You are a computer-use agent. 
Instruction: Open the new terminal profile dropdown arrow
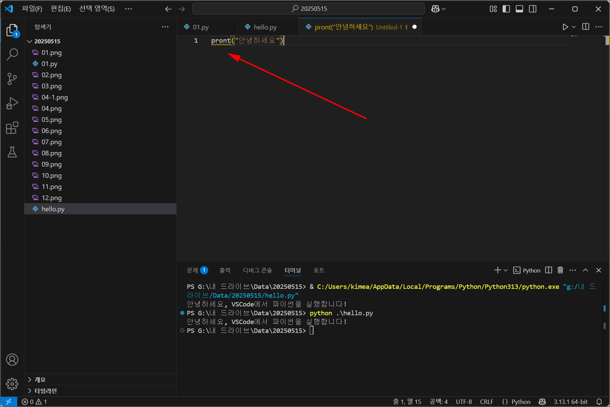[x=506, y=270]
